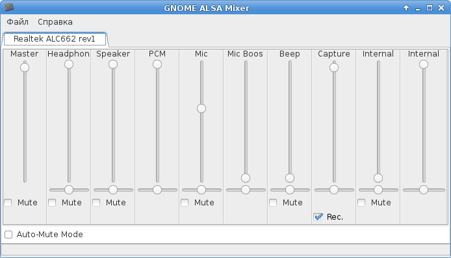Mute the Beep channel
Screen dimensions: 451x258
coord(273,203)
